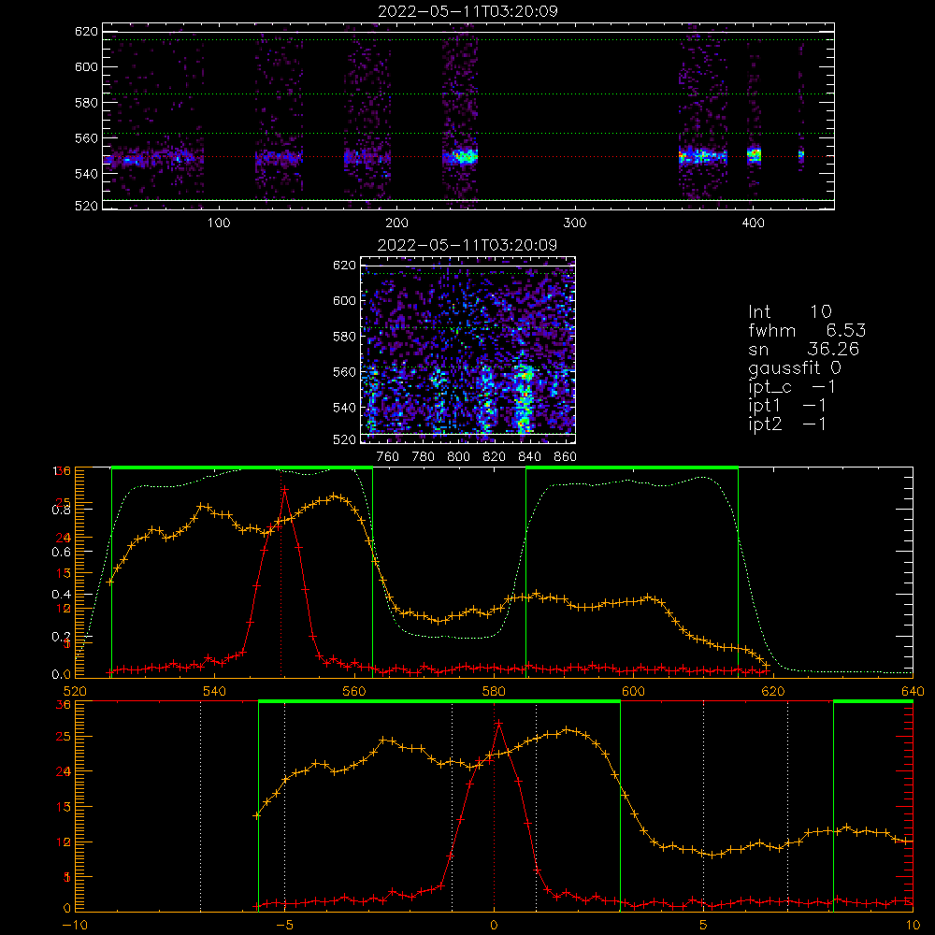The width and height of the screenshot is (935, 935).
Task: Click orange curve maximum in third plot
Action: (x=335, y=496)
